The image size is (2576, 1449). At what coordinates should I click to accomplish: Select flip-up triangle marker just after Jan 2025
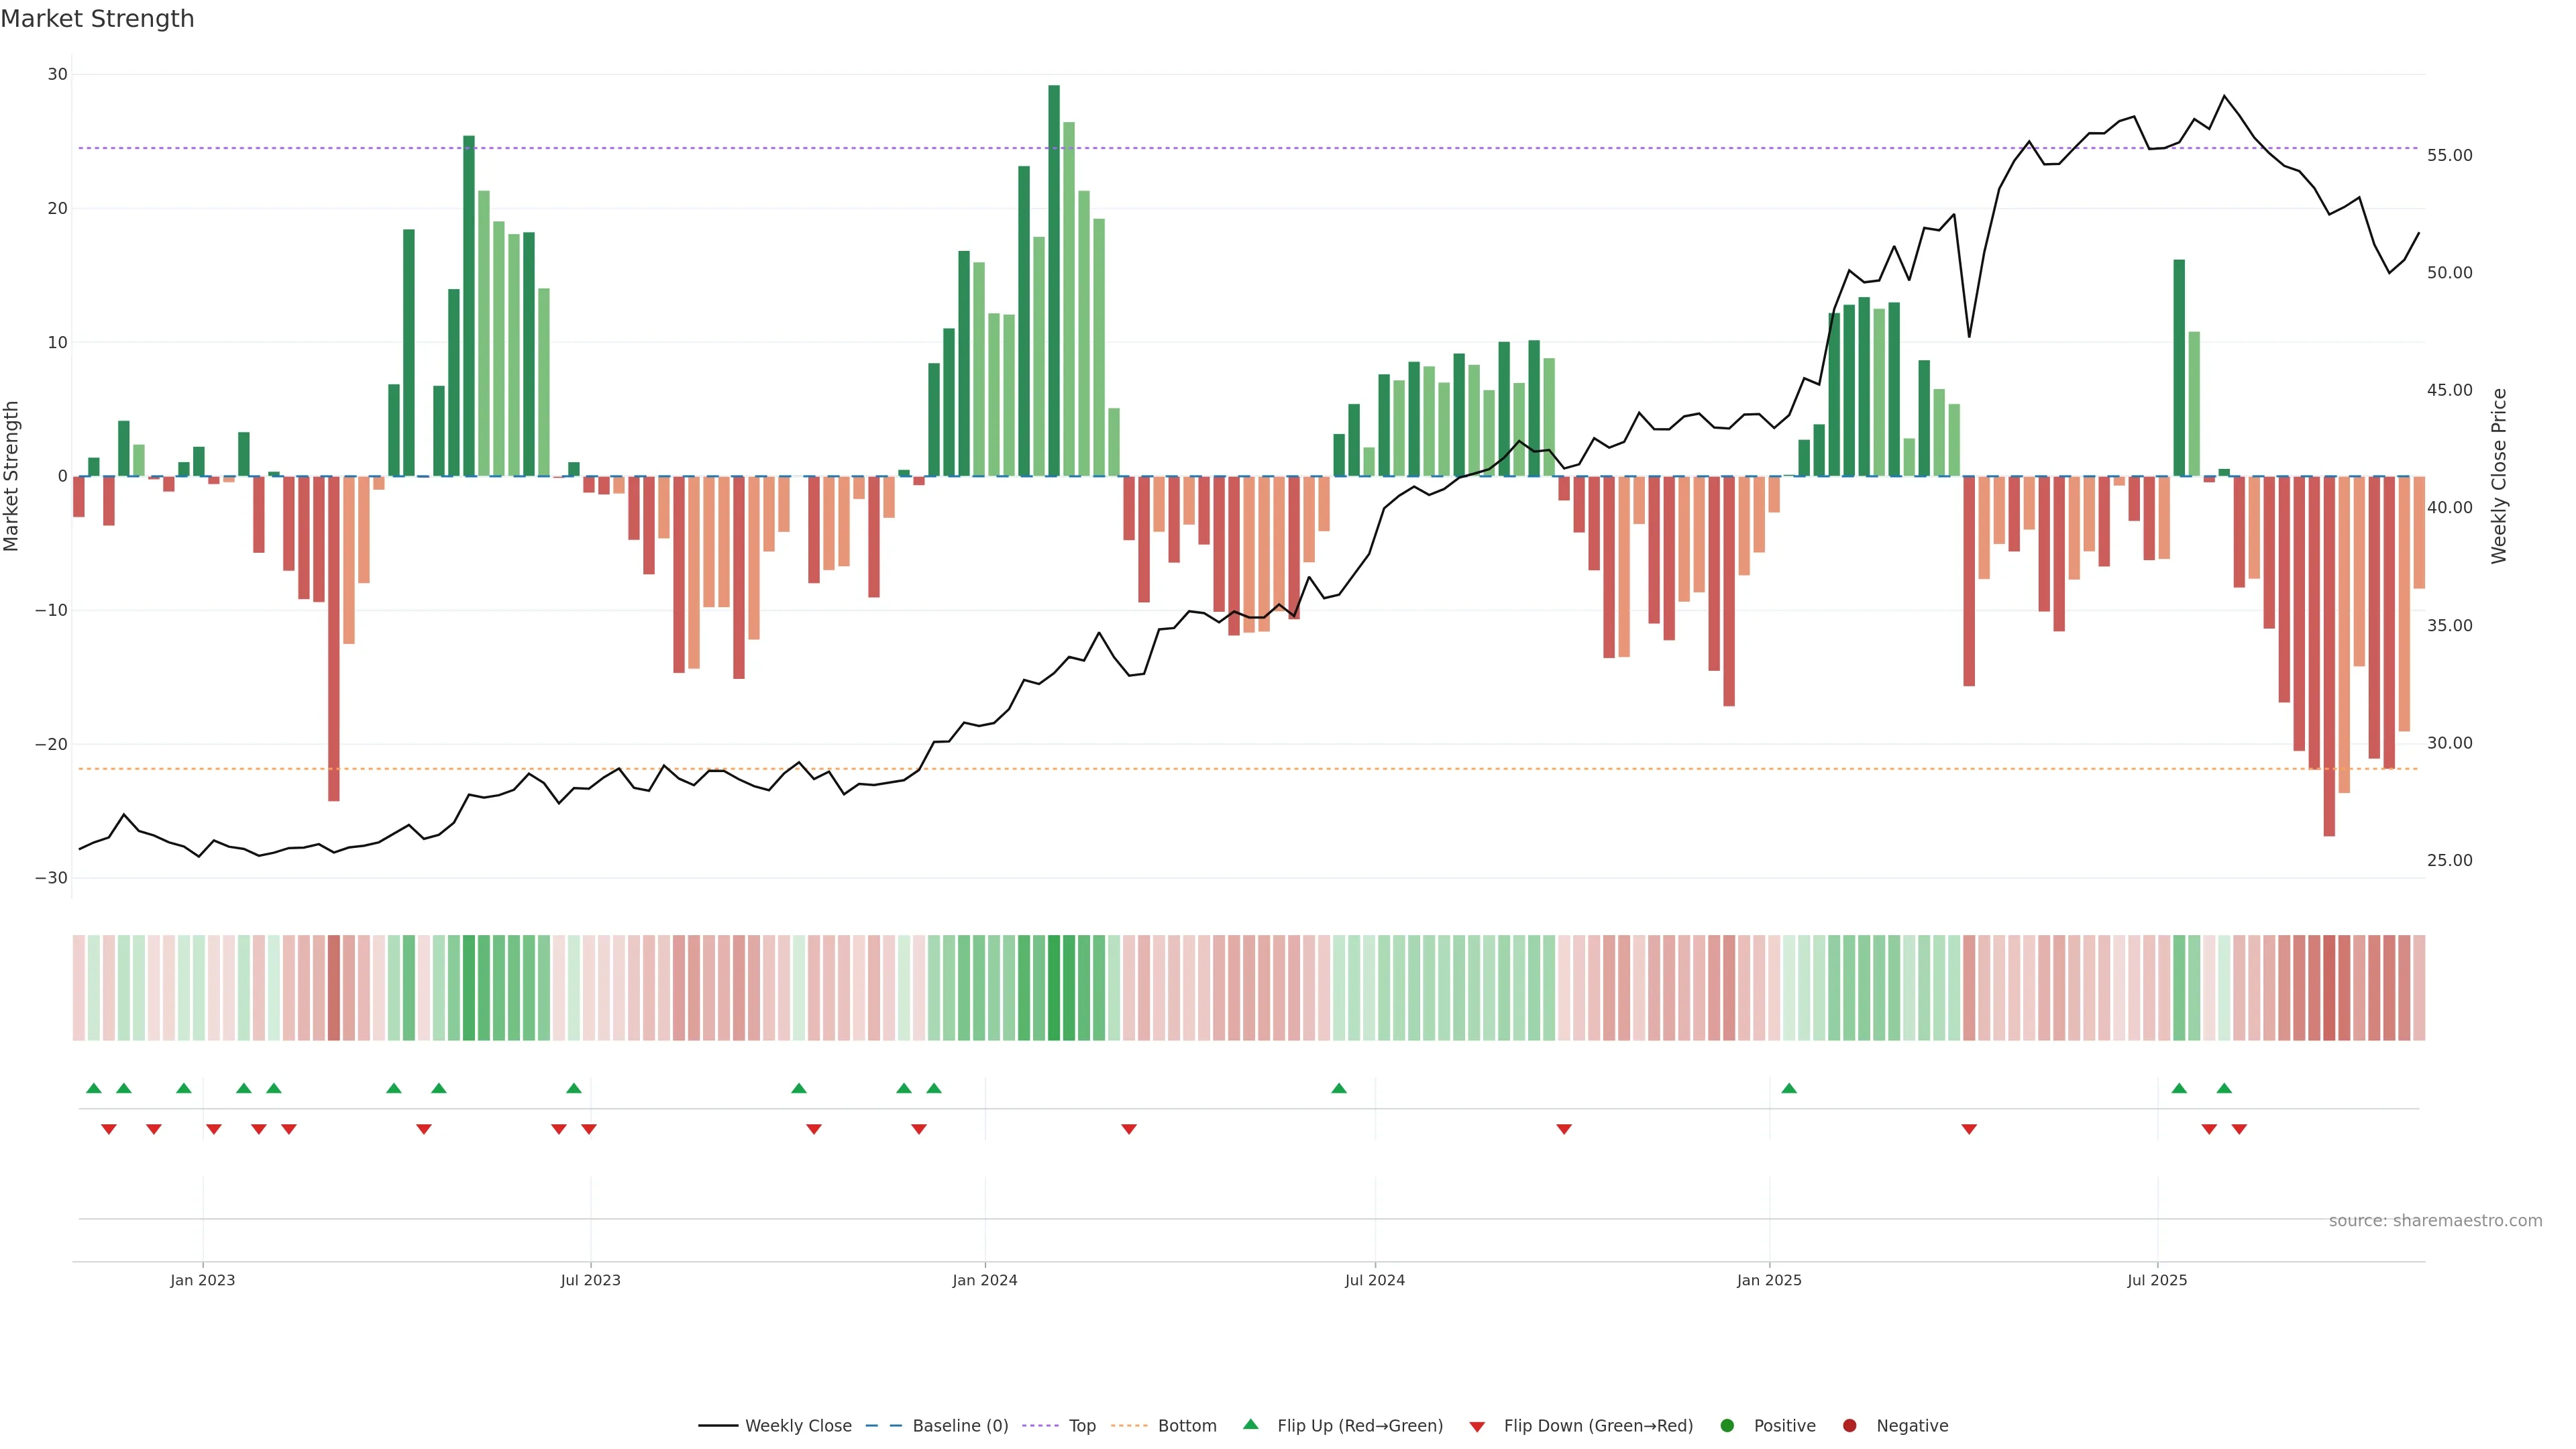click(1789, 1088)
